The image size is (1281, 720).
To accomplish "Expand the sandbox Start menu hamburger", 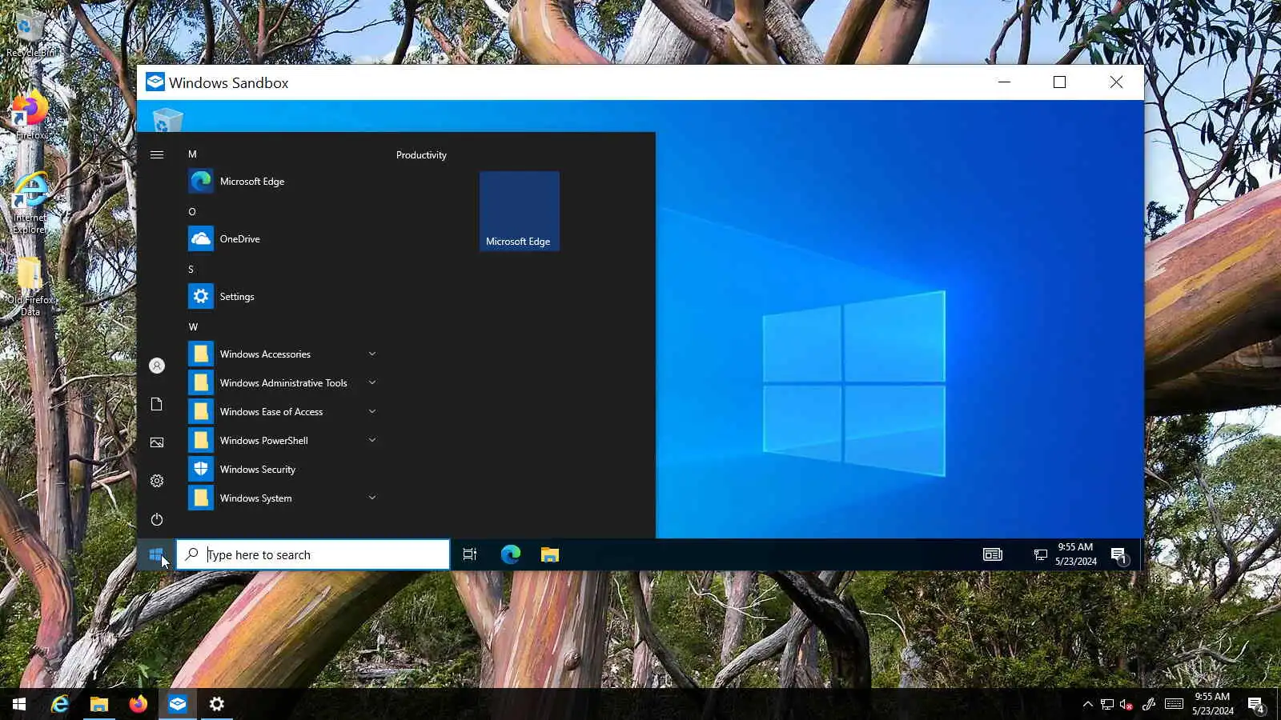I will point(157,155).
